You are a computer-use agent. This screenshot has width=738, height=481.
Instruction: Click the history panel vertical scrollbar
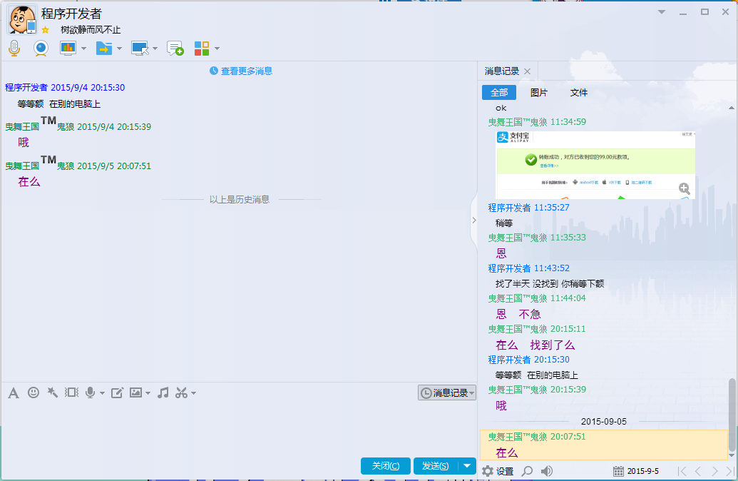tap(732, 415)
